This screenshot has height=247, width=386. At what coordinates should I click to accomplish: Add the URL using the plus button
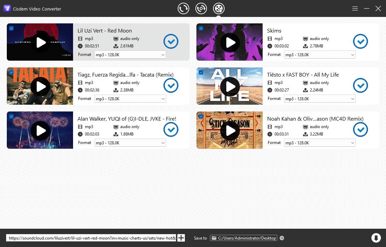[x=181, y=238]
